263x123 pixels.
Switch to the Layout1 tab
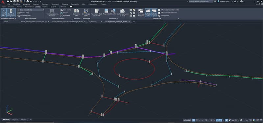pyautogui.click(x=15, y=120)
